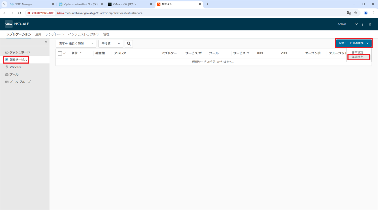Reload the browser page
This screenshot has height=210, width=378.
click(20, 13)
